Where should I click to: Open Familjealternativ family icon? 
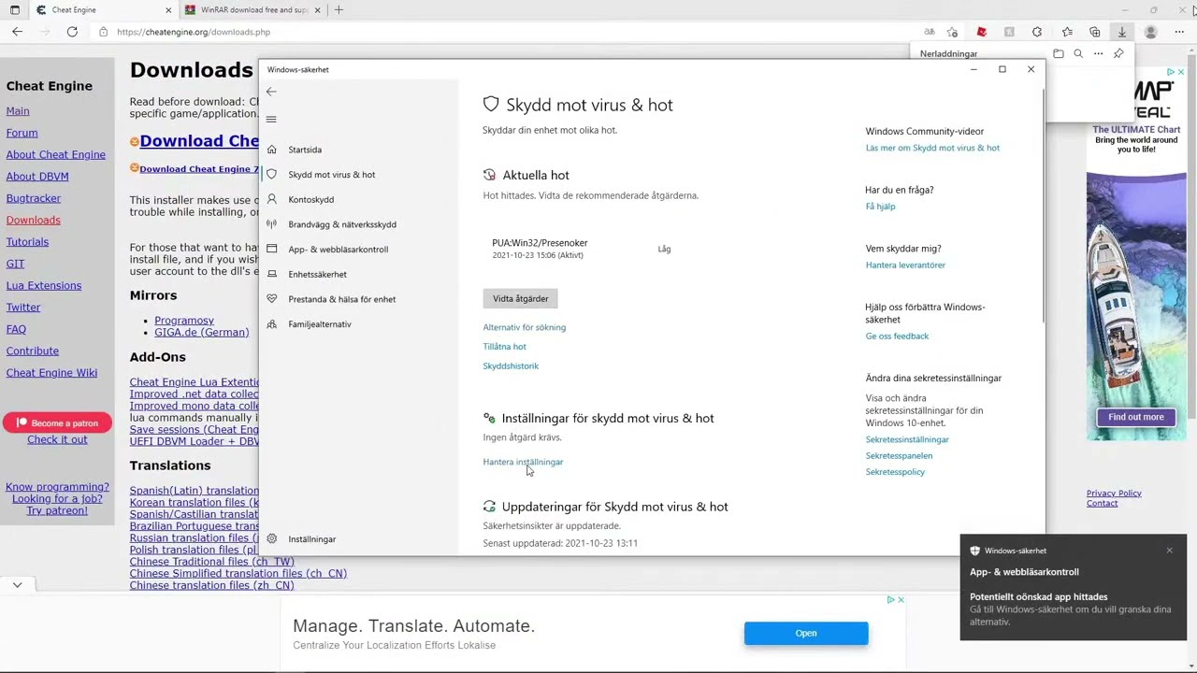click(271, 324)
